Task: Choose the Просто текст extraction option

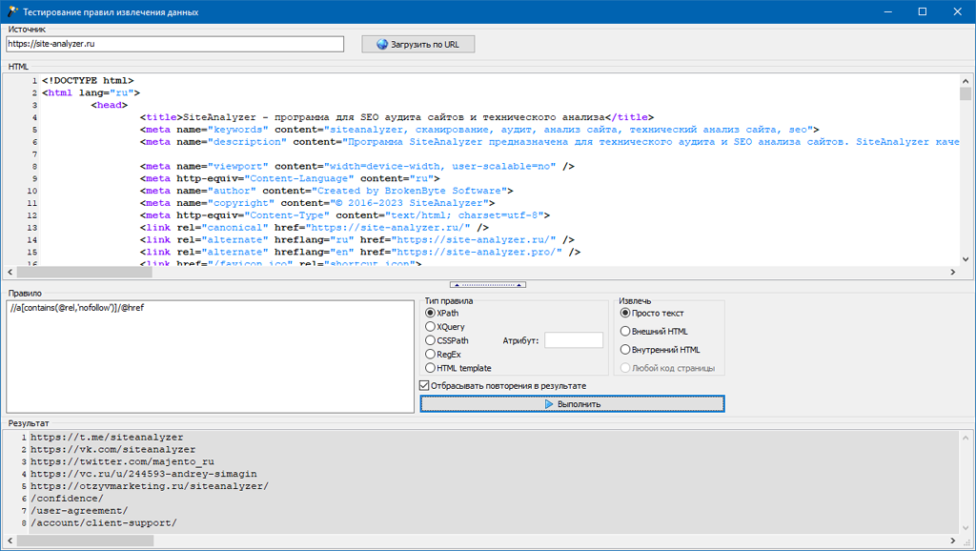Action: (652, 314)
